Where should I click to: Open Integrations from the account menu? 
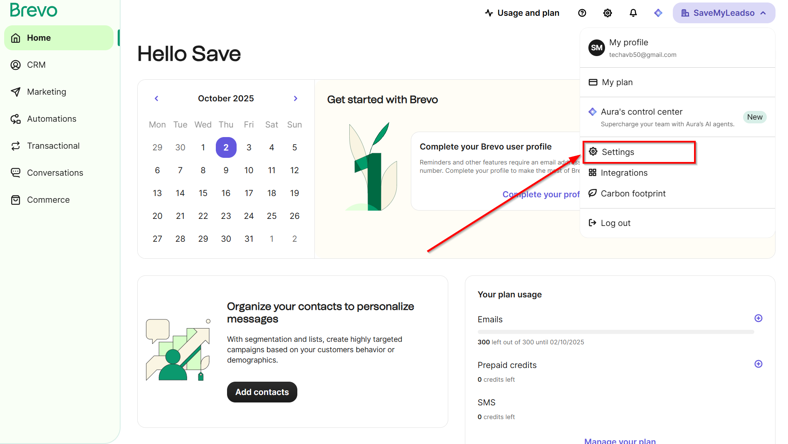[x=624, y=173]
